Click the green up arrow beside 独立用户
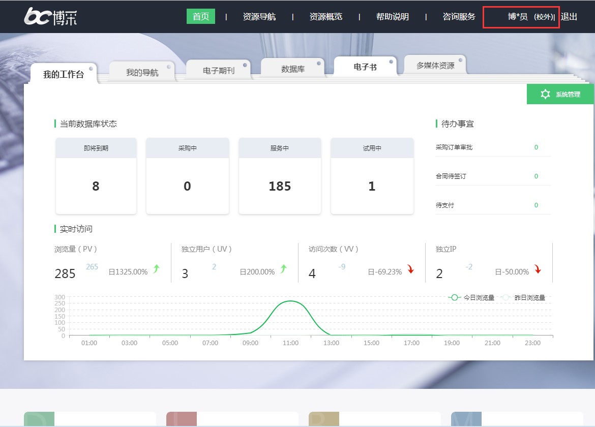Viewport: 595px width, 427px height. pos(283,269)
